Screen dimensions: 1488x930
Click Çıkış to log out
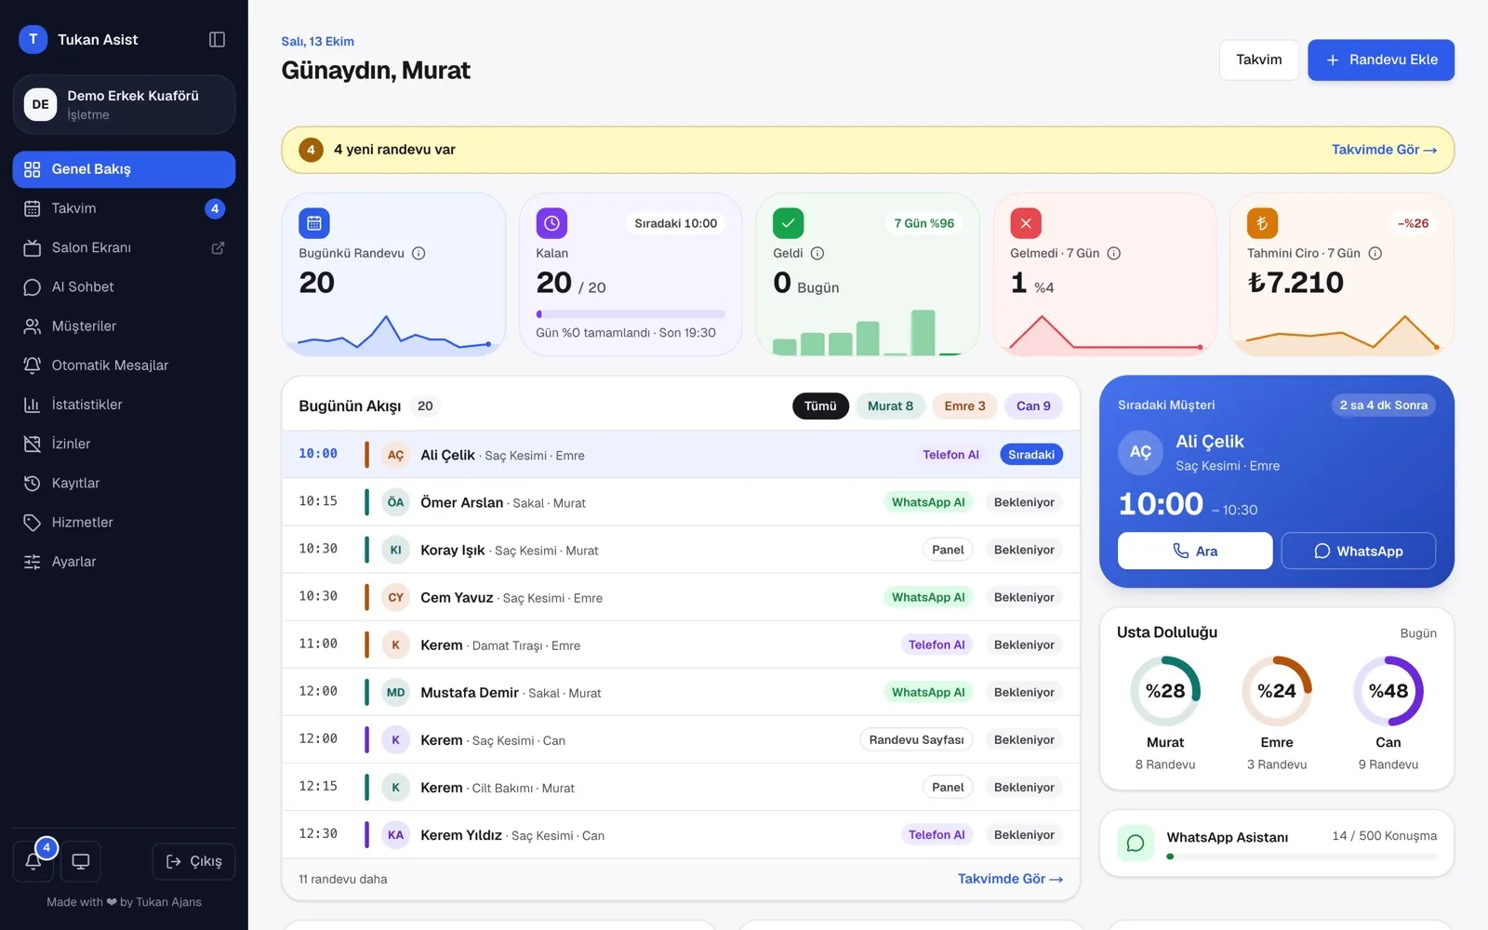pos(193,861)
